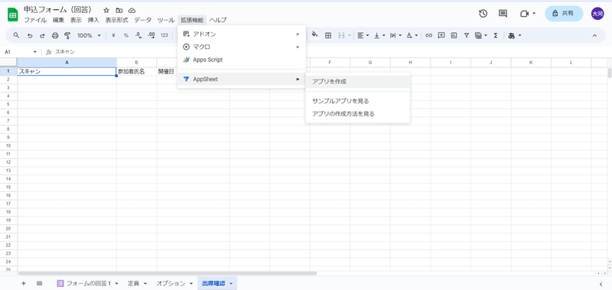Open the search the menus magnifier icon
612x290 pixels.
pos(16,35)
